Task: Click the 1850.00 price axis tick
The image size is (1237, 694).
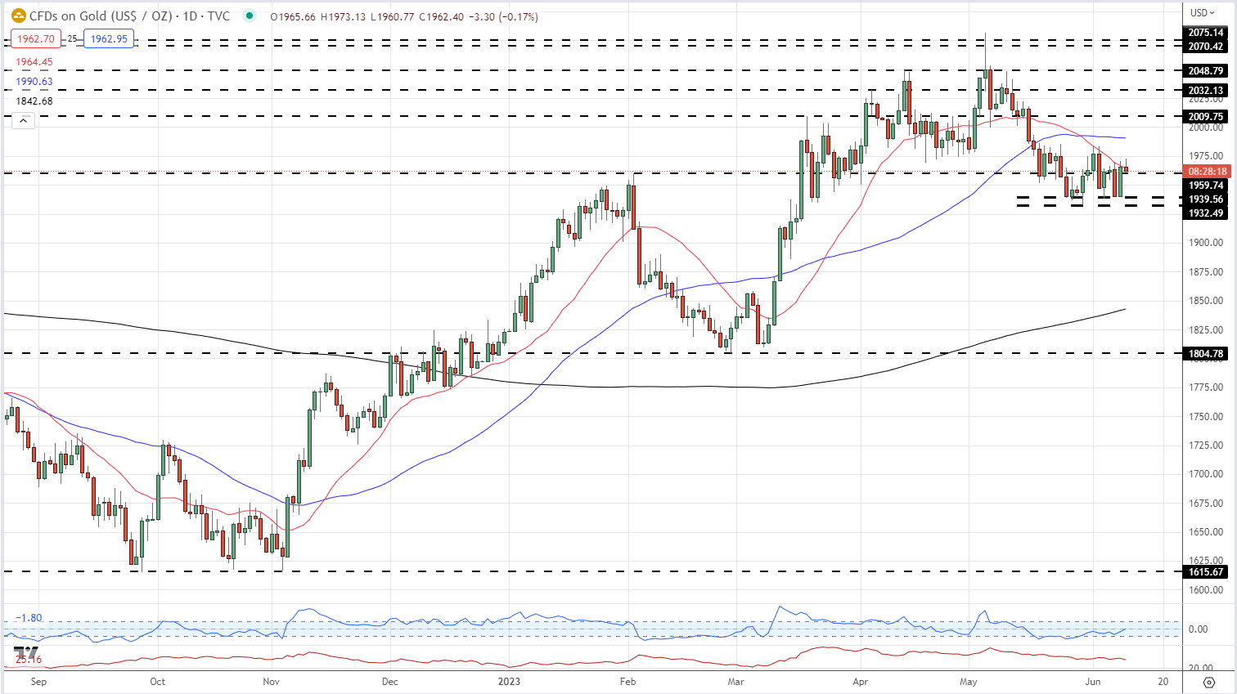Action: (1206, 301)
